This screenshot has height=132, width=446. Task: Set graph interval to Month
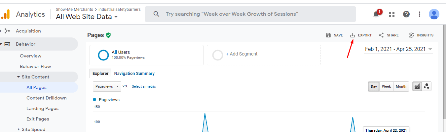point(401,86)
